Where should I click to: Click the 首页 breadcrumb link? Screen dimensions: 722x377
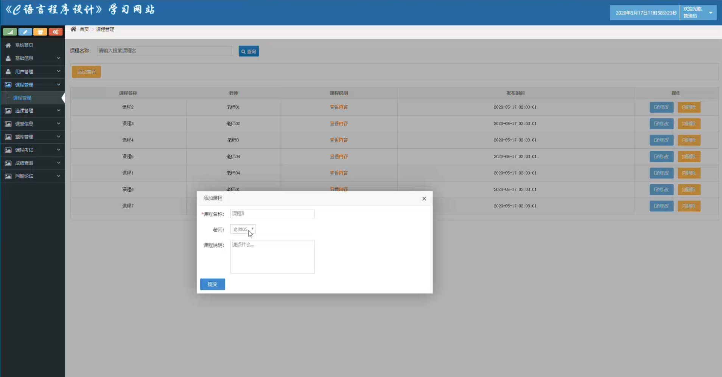point(84,29)
